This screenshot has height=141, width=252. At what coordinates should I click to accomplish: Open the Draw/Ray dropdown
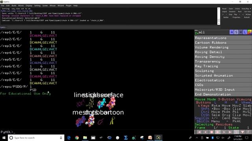pos(246,9)
